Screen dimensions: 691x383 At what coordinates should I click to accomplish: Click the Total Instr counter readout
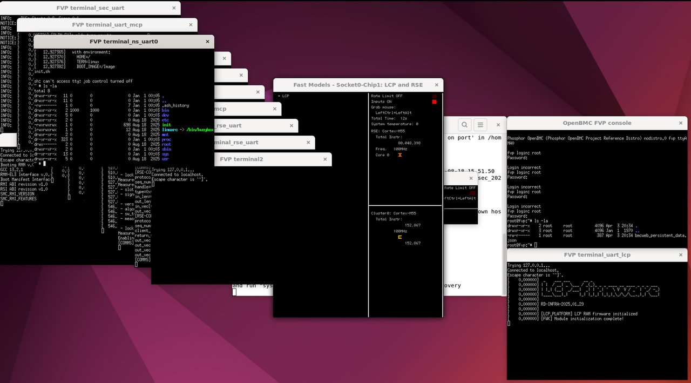coord(410,143)
